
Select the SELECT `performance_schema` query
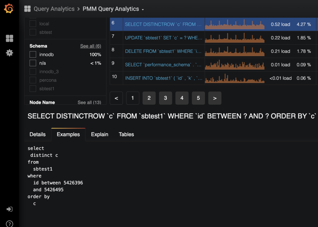point(163,65)
